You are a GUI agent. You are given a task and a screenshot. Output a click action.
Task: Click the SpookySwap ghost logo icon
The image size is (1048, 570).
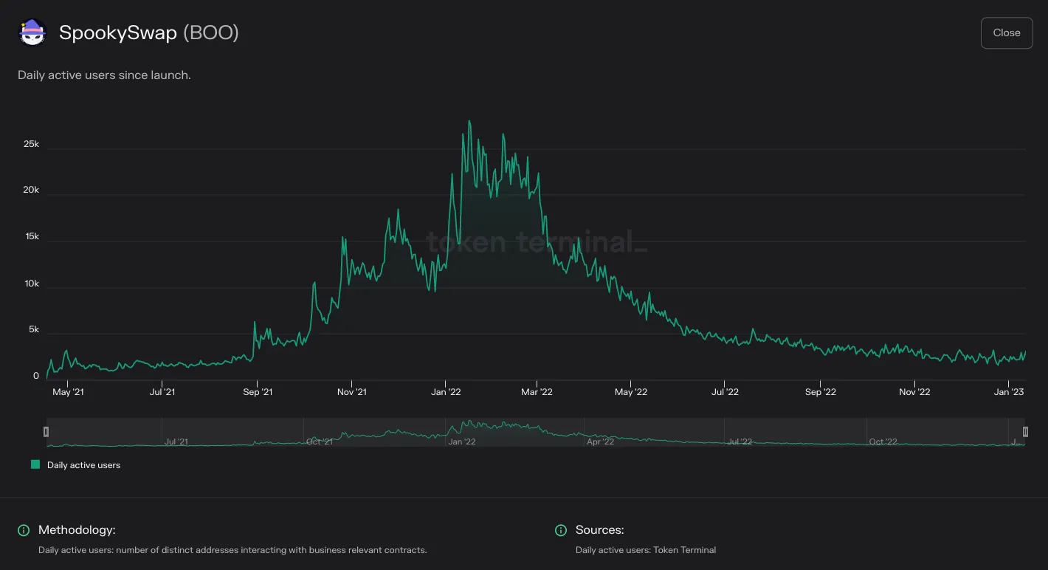(32, 33)
